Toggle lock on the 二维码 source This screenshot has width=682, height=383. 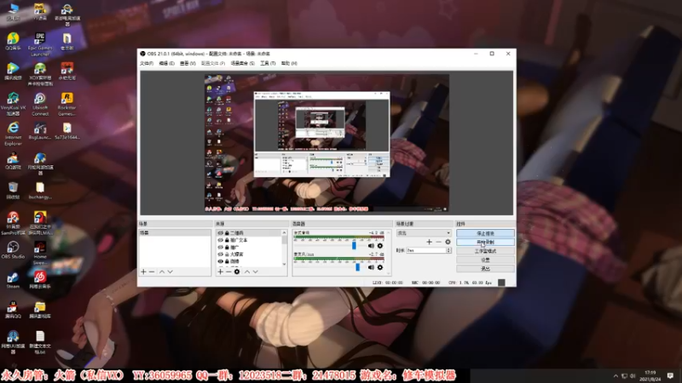point(227,233)
